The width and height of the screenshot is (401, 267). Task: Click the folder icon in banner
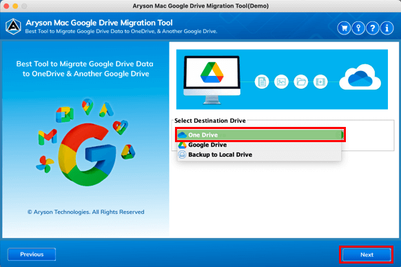click(x=301, y=82)
